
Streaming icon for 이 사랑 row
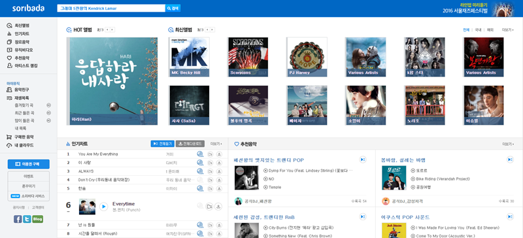[200, 163]
